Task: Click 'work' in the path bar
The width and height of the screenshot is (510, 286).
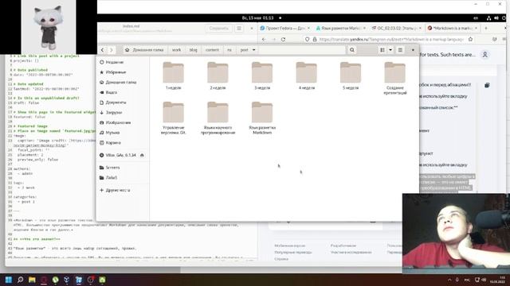Action: [176, 50]
